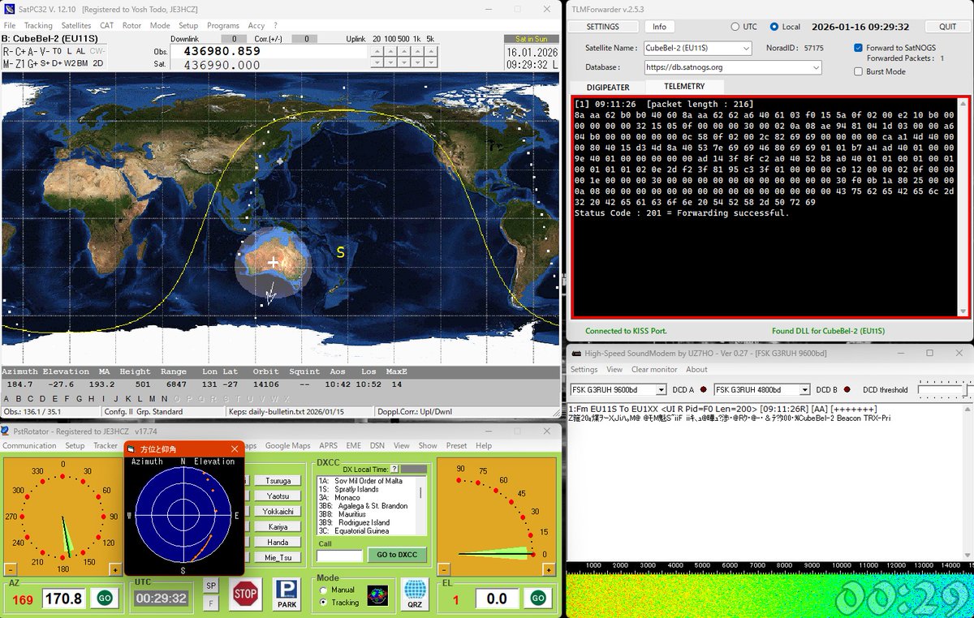Viewport: 974px width, 618px height.
Task: Toggle C+ CAT control in SatPC32
Action: (x=20, y=51)
